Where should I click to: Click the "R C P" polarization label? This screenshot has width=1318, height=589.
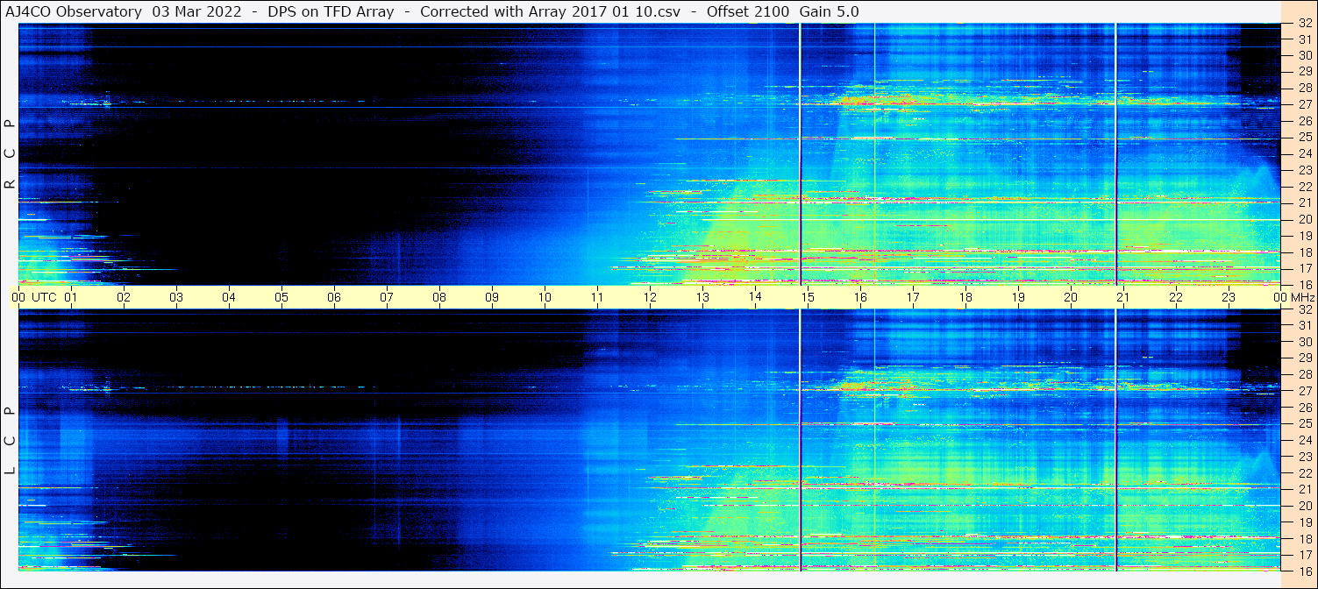10,154
